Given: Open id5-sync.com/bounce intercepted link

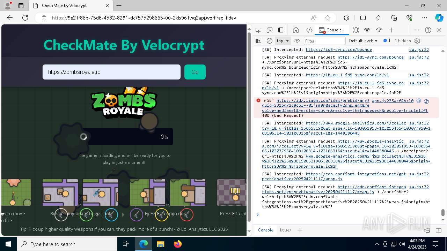Looking at the screenshot, I should pyautogui.click(x=339, y=50).
